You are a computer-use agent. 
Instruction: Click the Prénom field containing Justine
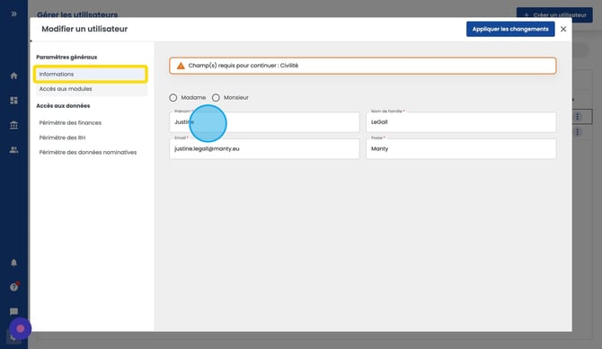[x=264, y=122]
